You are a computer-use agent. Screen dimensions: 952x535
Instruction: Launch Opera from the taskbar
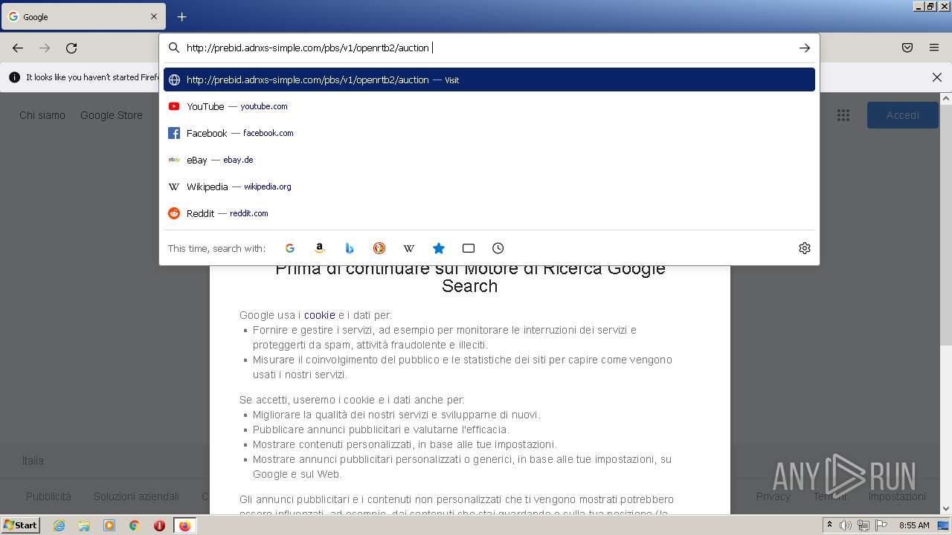pyautogui.click(x=159, y=525)
